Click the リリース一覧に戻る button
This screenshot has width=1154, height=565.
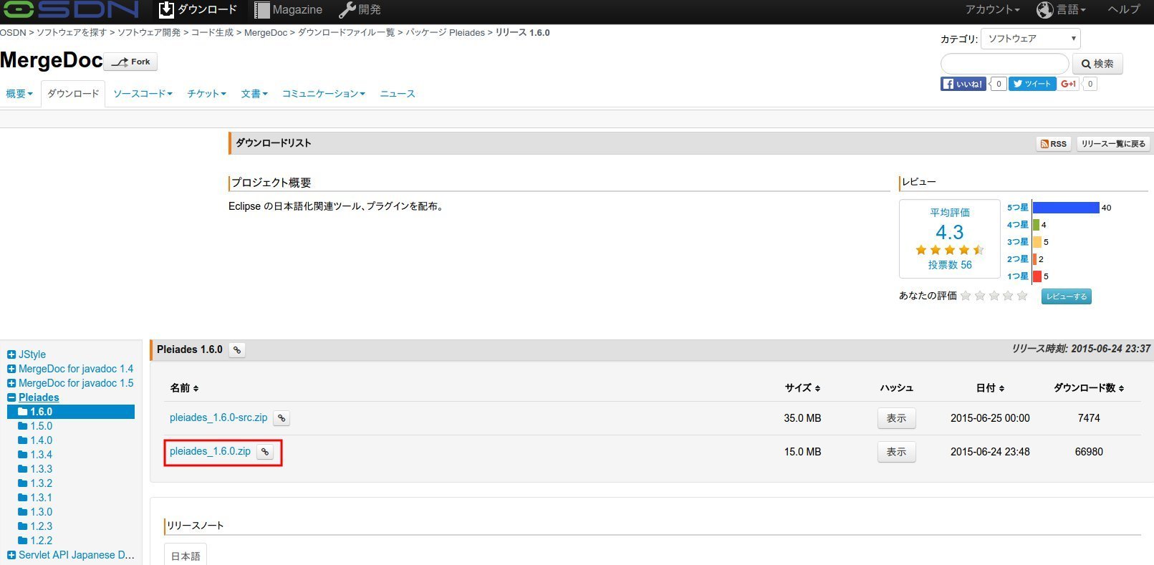(x=1112, y=144)
